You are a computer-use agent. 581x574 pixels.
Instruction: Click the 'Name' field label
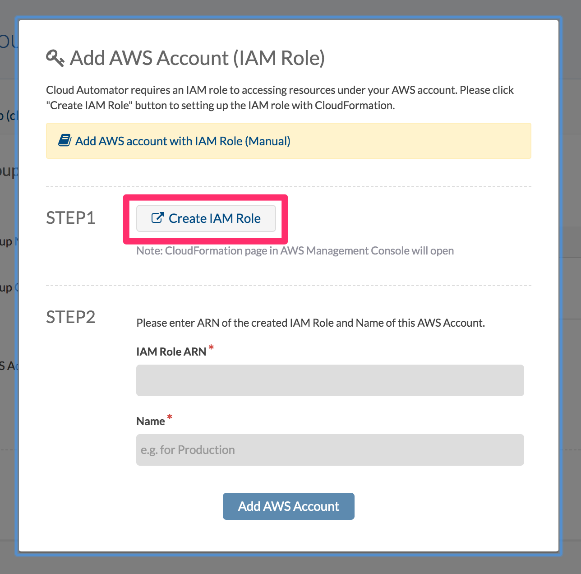[x=151, y=421]
